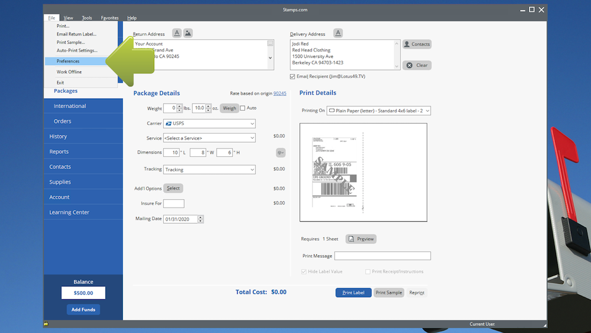Click the ellipsis button in Return Address box

[271, 43]
